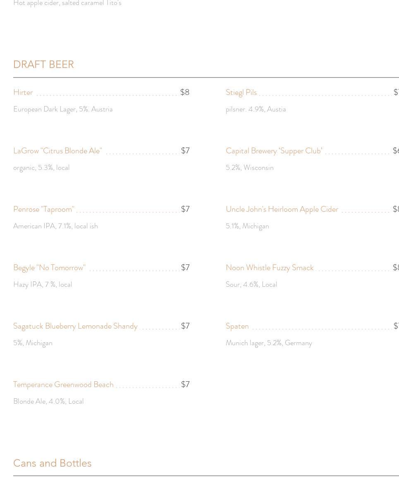Click the Blonde Ale, 4.0% description
The image size is (399, 477).
(x=48, y=401)
